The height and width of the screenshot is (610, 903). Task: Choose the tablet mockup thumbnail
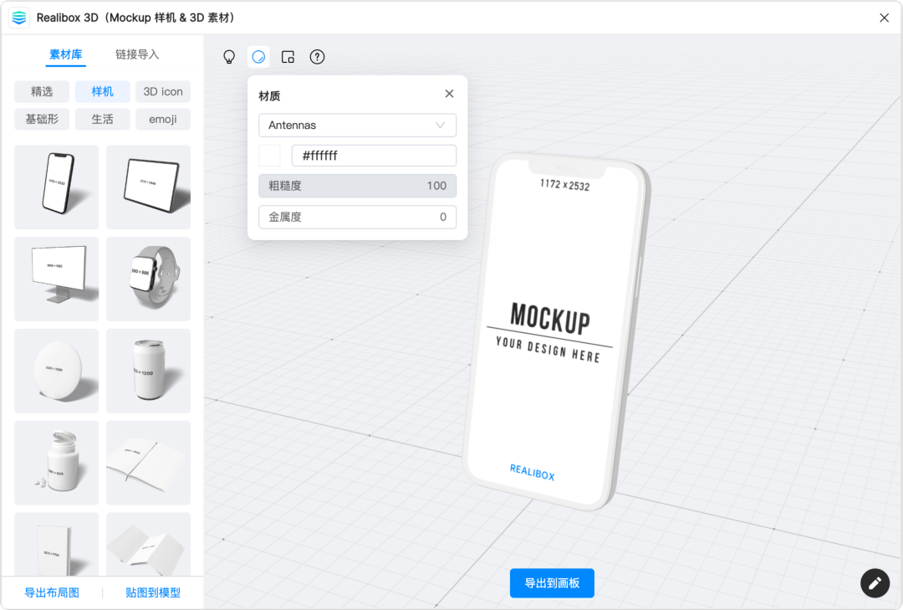tap(149, 187)
